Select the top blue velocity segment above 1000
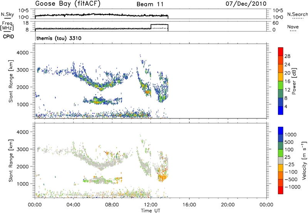The width and height of the screenshot is (308, 213). [281, 131]
